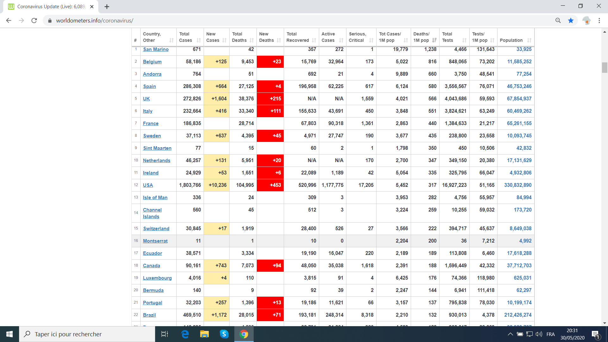
Task: Launch Microsoft Edge from taskbar
Action: (185, 334)
